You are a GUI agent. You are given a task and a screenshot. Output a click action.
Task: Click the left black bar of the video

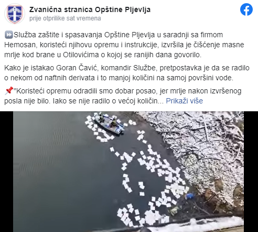(7, 172)
